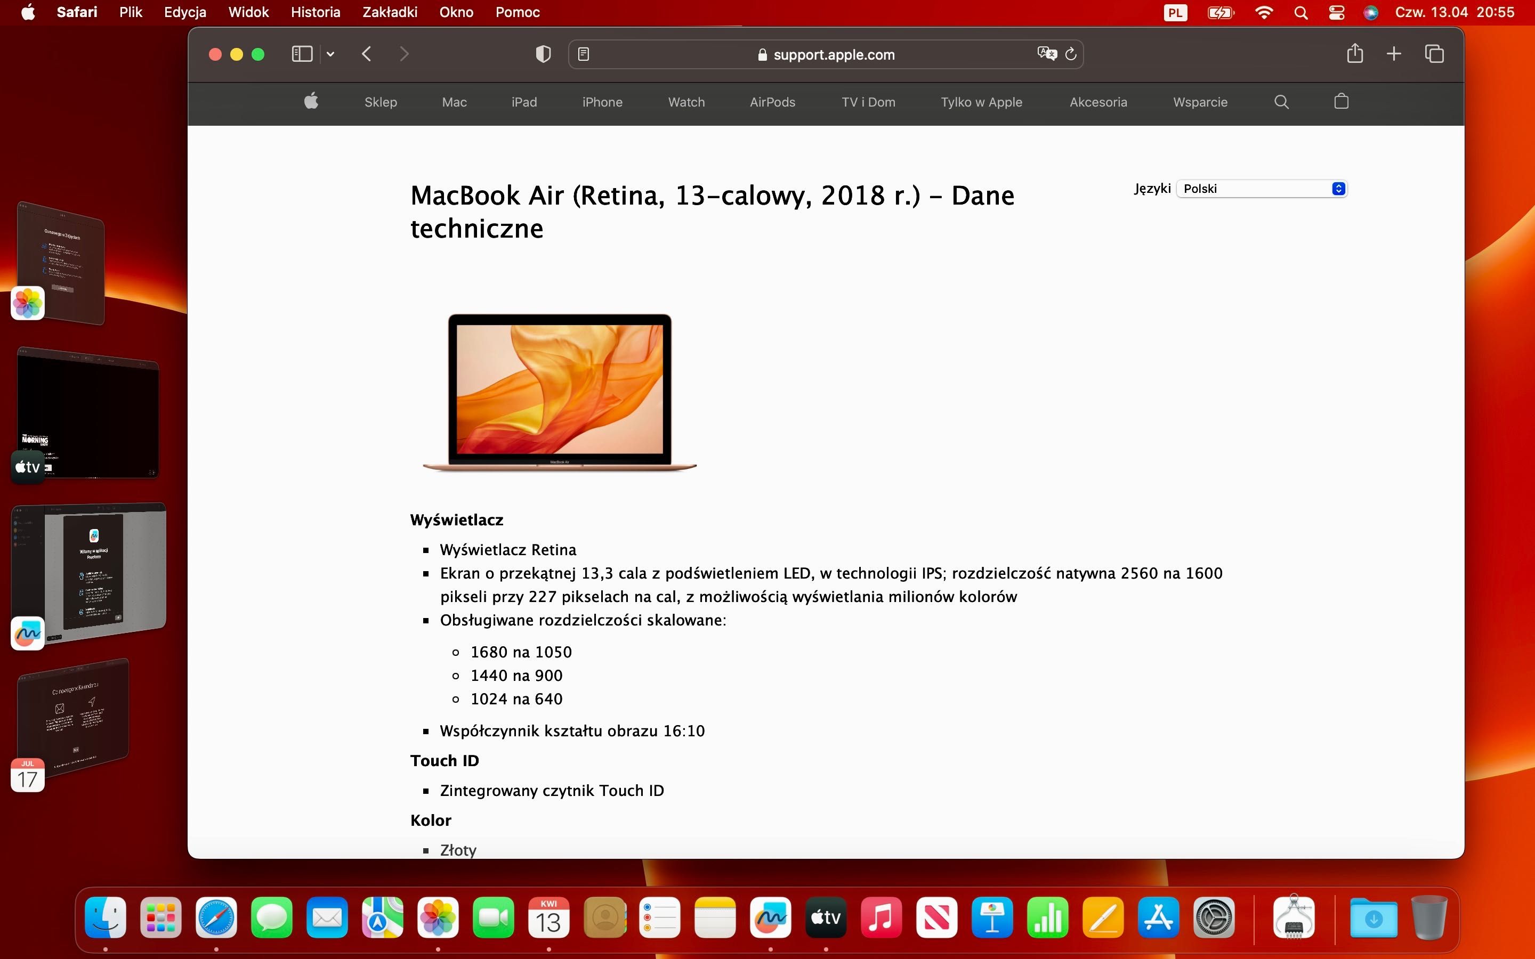This screenshot has height=959, width=1535.
Task: Open the tab group dropdown chevron
Action: pos(330,54)
